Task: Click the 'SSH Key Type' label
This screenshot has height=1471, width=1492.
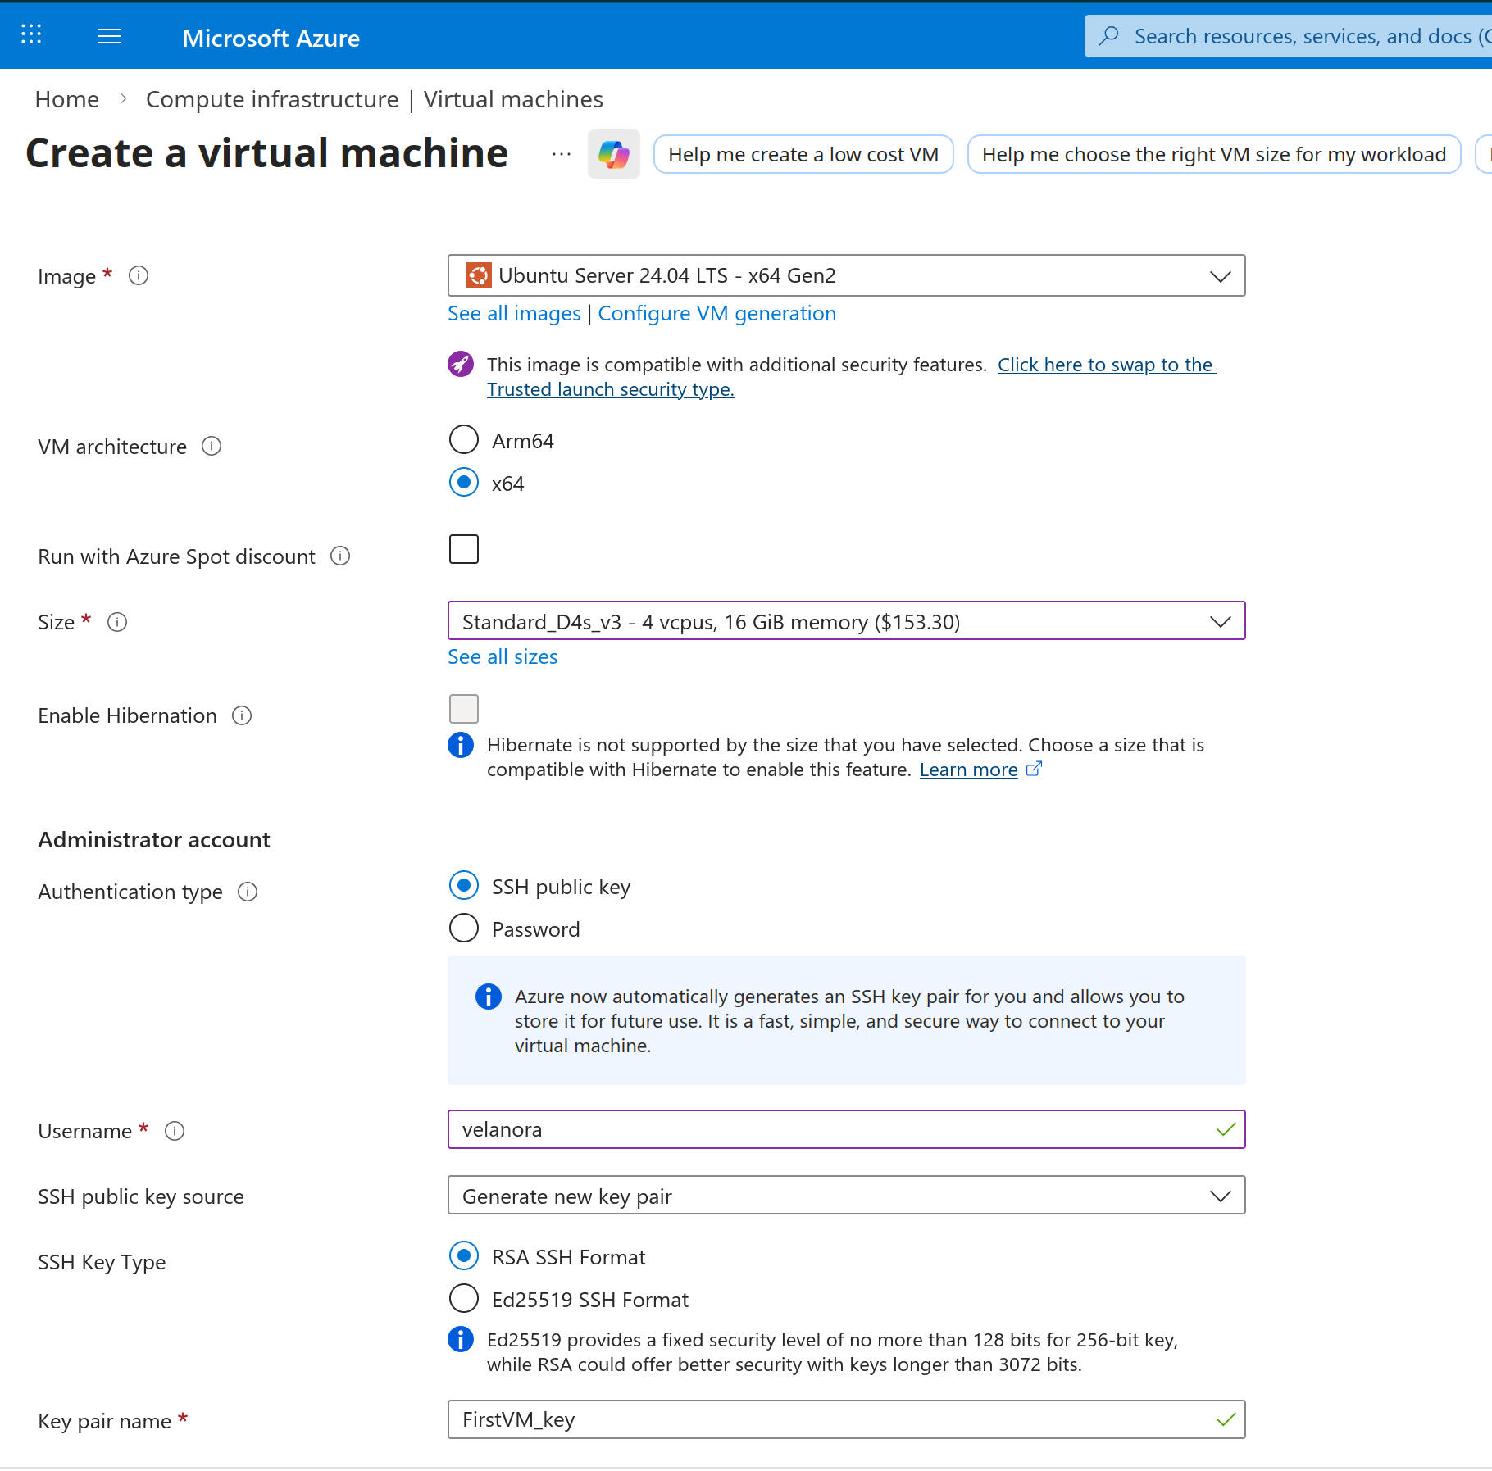Action: point(102,1263)
